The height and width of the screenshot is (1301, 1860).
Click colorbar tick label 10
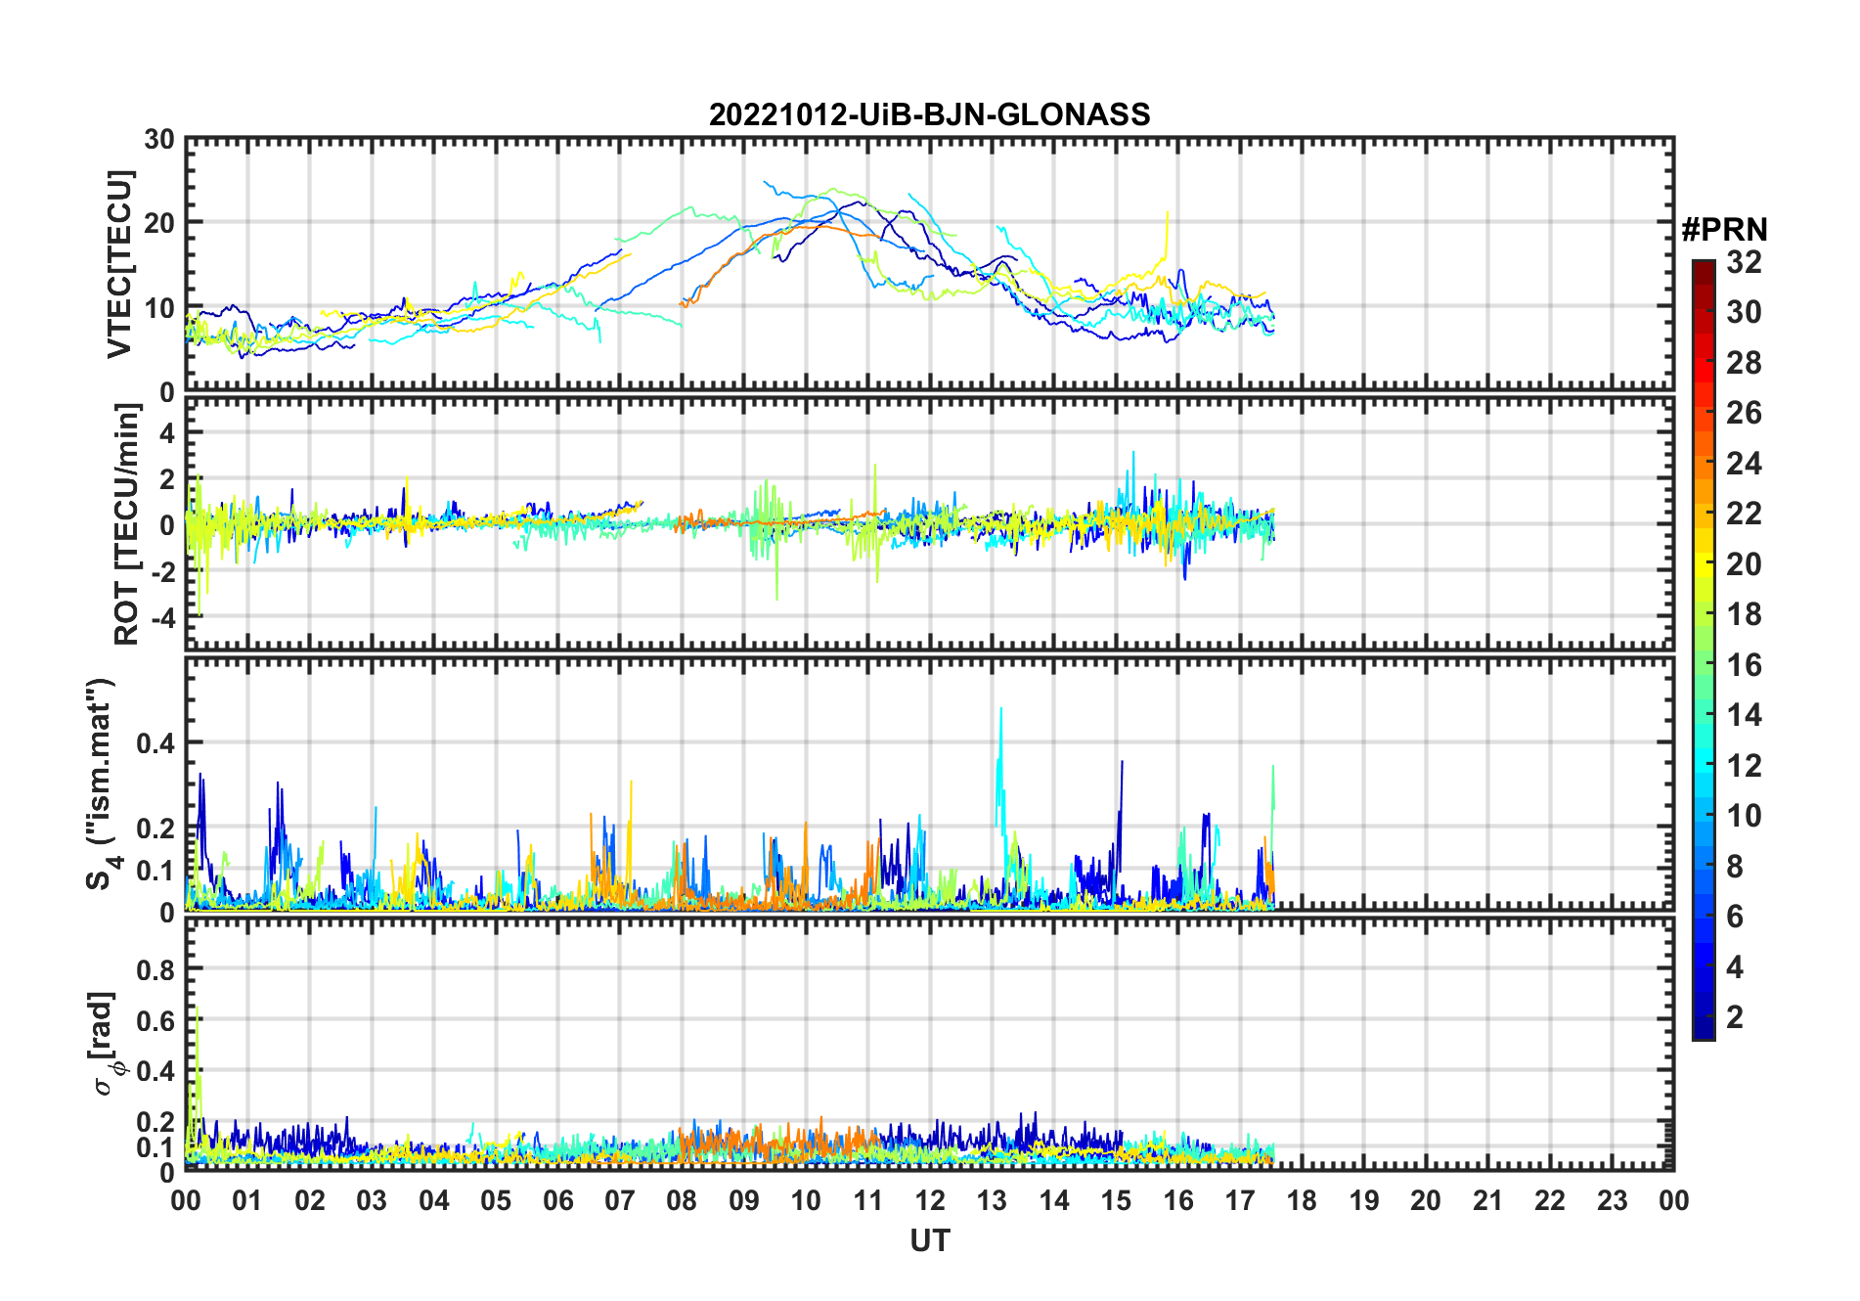[x=1744, y=816]
